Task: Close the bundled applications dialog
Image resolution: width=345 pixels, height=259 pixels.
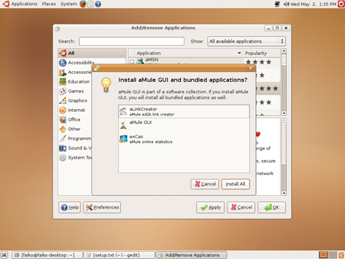Action: click(250, 68)
